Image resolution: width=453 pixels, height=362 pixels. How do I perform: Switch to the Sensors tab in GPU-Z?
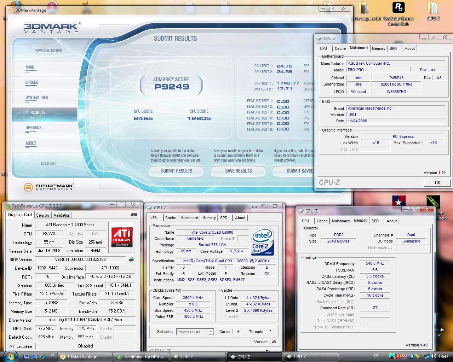tap(43, 215)
